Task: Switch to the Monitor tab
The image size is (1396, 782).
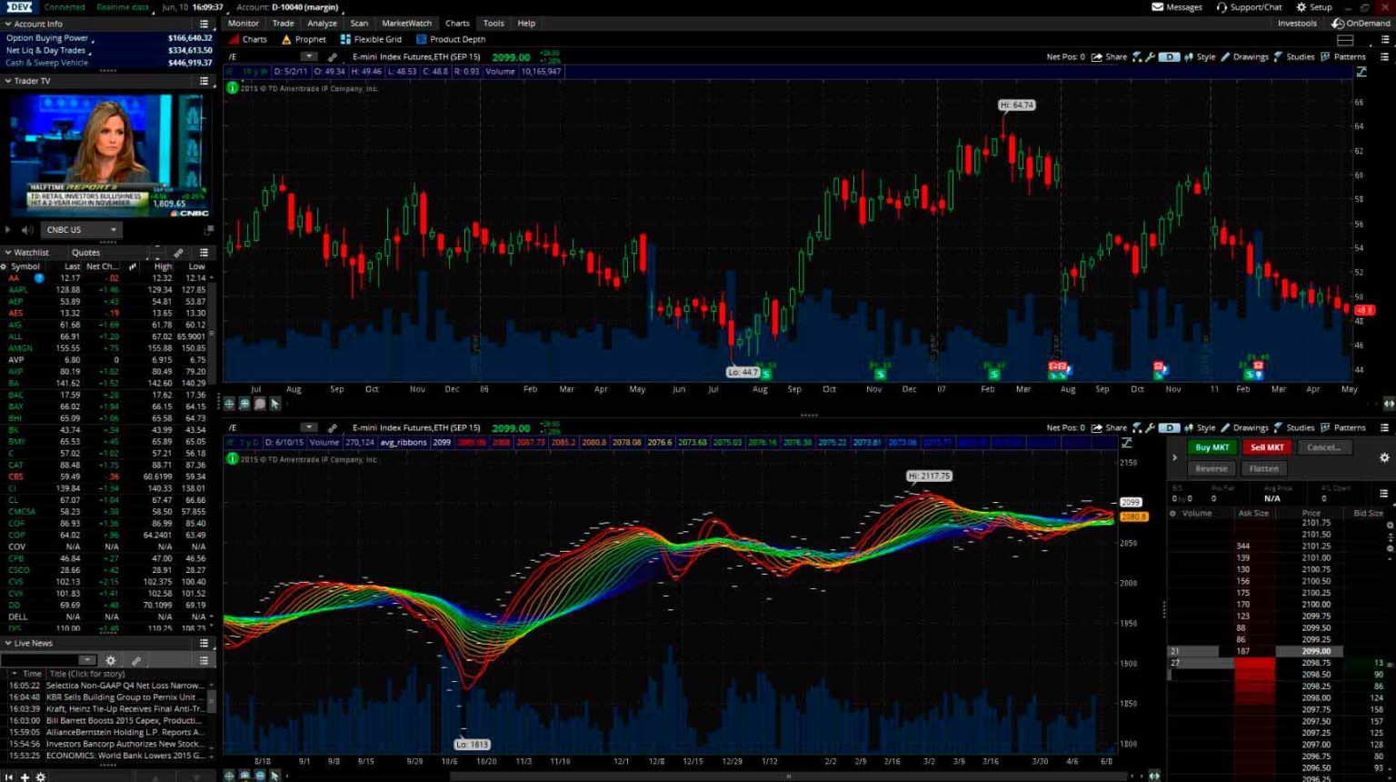Action: (x=243, y=24)
